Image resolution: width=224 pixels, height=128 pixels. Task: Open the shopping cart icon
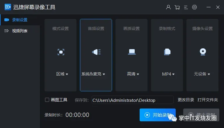tap(177, 7)
